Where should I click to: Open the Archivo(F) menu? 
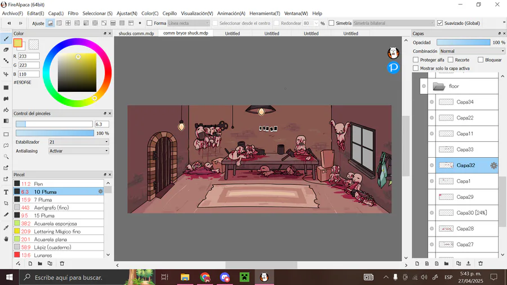pos(12,14)
